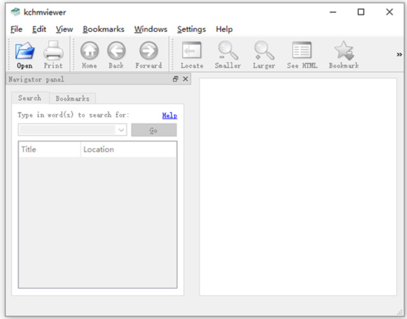
Task: Switch to the Search tab
Action: (x=30, y=98)
